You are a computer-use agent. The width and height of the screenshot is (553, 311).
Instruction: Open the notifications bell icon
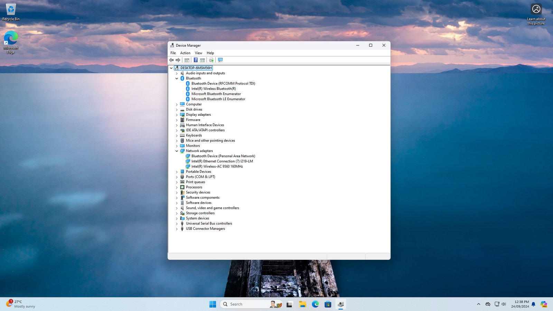(x=533, y=304)
